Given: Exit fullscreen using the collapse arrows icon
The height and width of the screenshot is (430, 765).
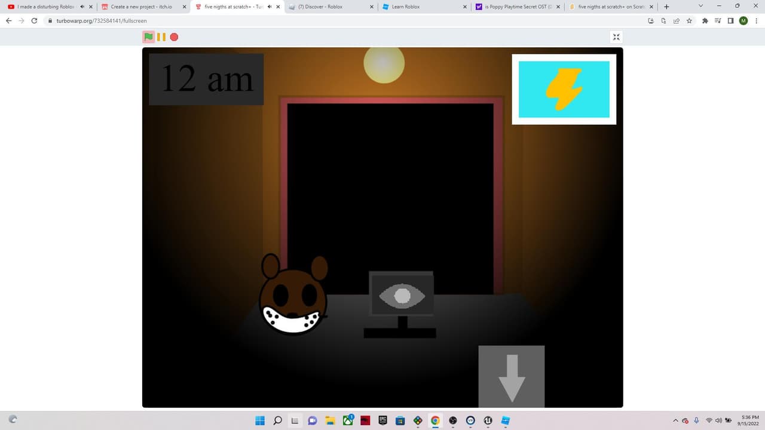Looking at the screenshot, I should pos(617,37).
